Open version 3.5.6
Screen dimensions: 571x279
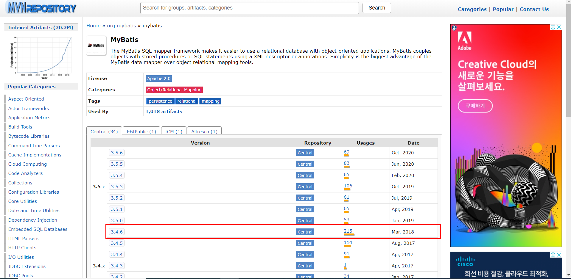(x=117, y=153)
